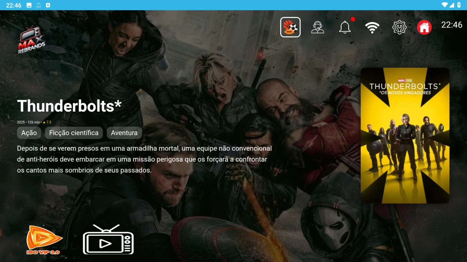Viewport: 467px width, 262px height.
Task: Select the Ação genre tag
Action: click(x=29, y=133)
